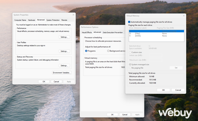
Task: Open Environment Variables dialog
Action: [x=62, y=73]
